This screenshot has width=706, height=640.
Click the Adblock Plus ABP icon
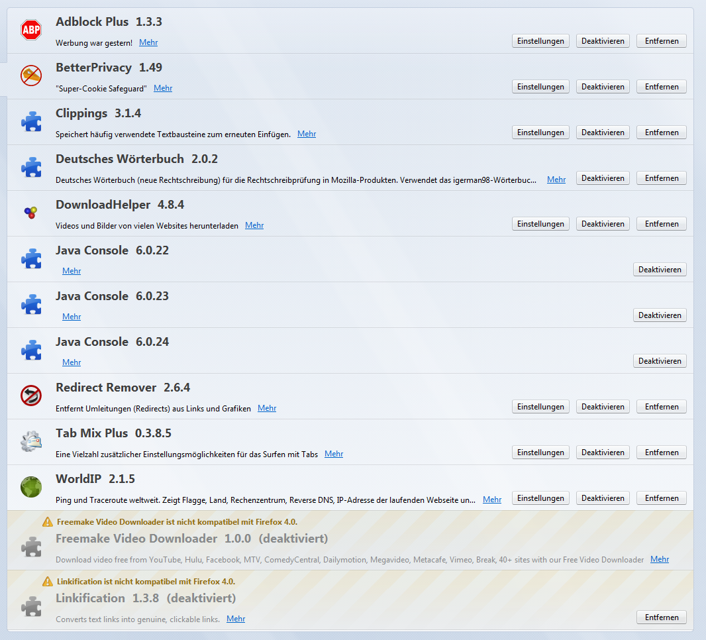(x=31, y=30)
